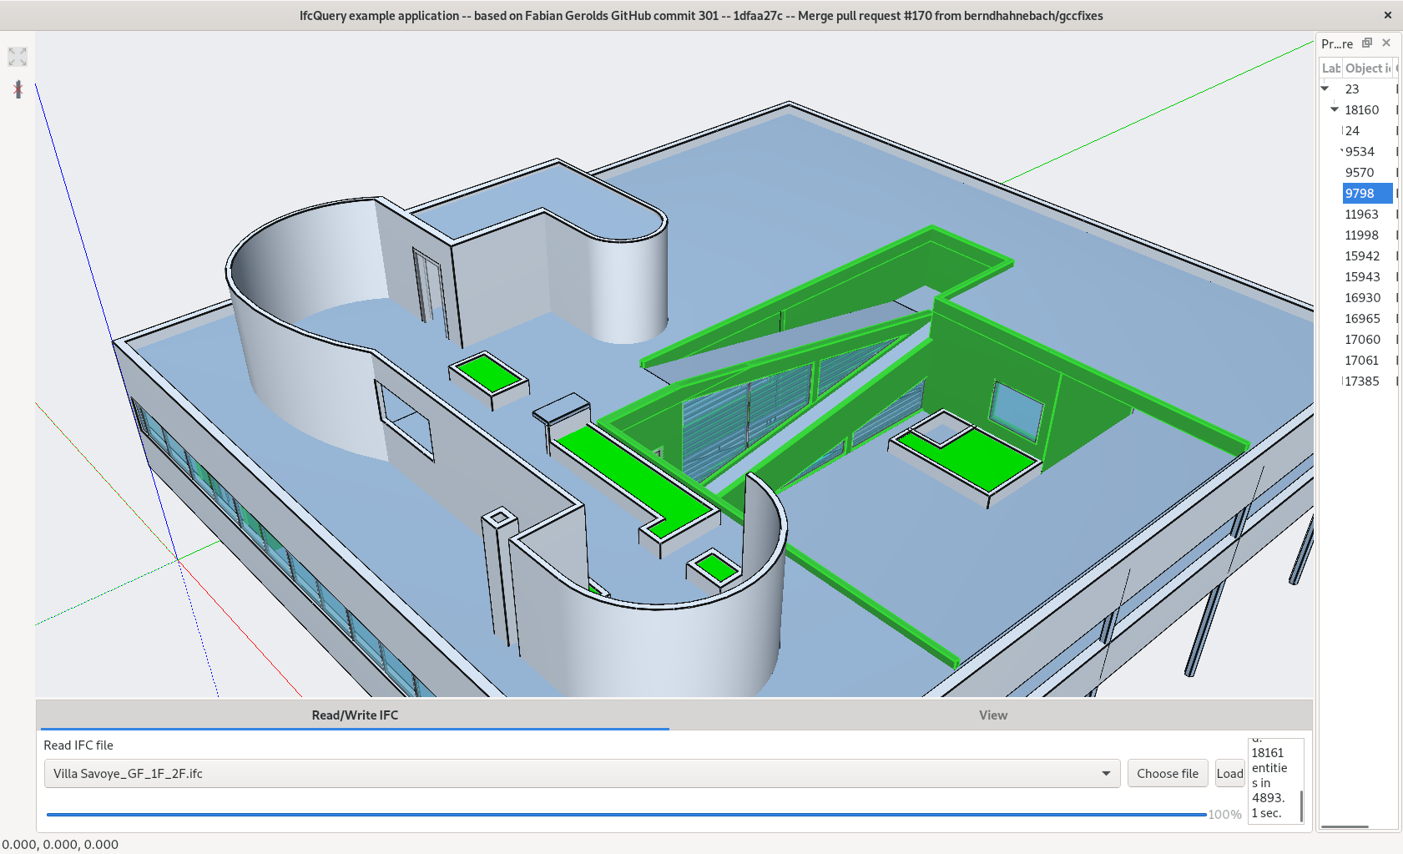Click the Label column header
Viewport: 1403px width, 854px height.
coord(1330,68)
